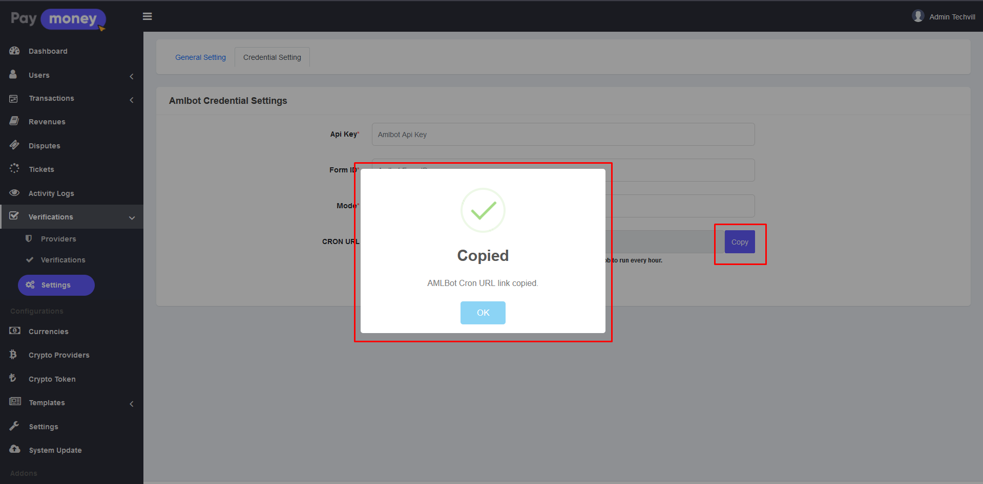Image resolution: width=983 pixels, height=484 pixels.
Task: Click the Crypto Providers bitcoin icon
Action: click(13, 355)
